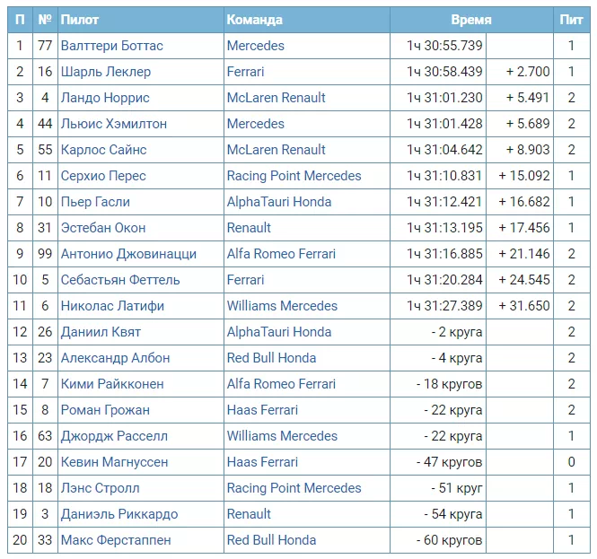Open Mercedes team link in Боттас row
The image size is (597, 559).
tap(256, 46)
